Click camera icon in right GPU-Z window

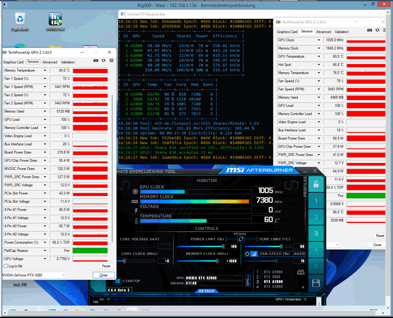[370, 30]
